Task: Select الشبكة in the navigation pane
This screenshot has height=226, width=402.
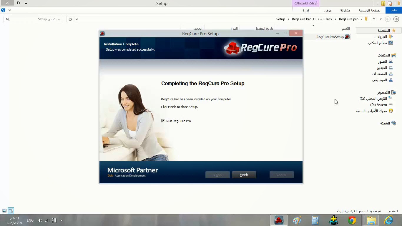Action: (x=385, y=123)
